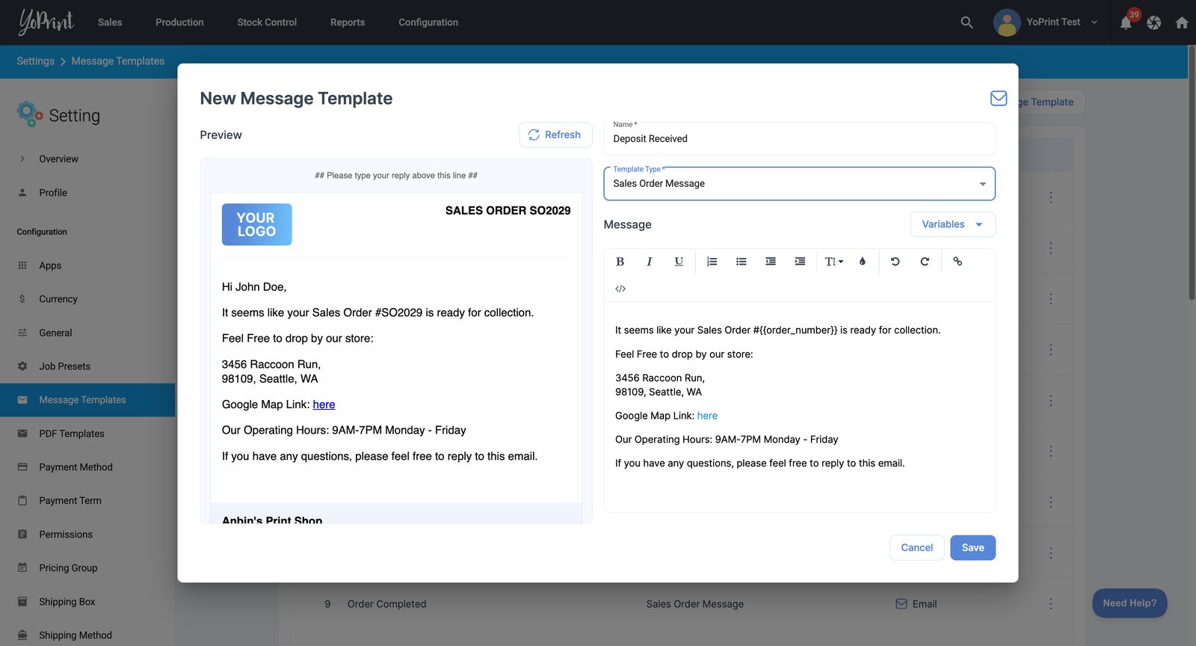Click the Settings breadcrumb link
The image size is (1196, 646).
click(x=35, y=61)
